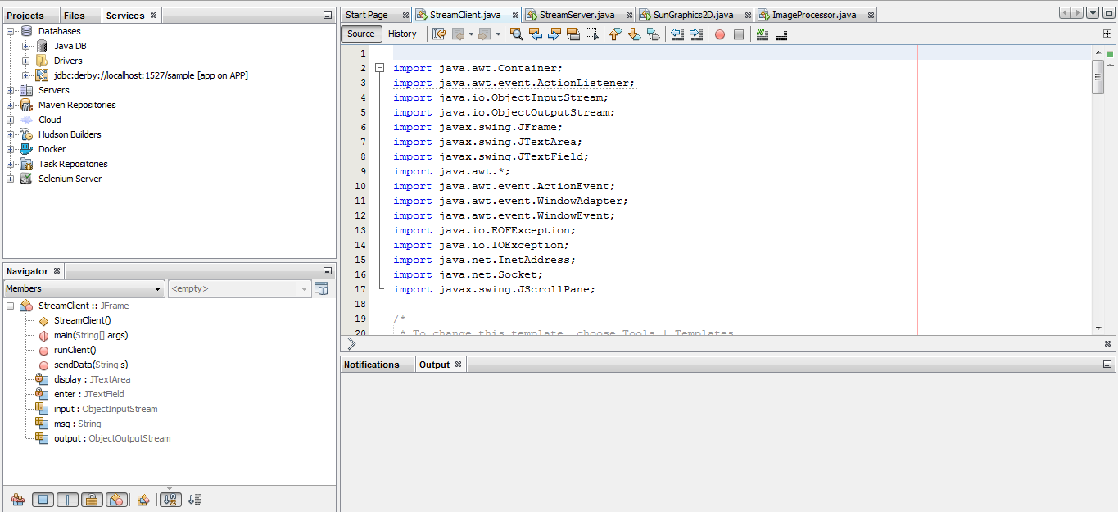The image size is (1118, 512).
Task: Toggle Show Non-Public Members lock button
Action: (92, 500)
